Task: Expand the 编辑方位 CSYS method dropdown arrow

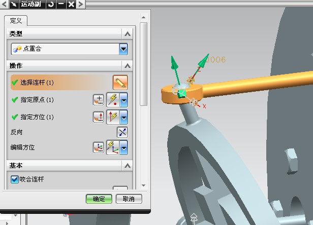Action: point(123,147)
